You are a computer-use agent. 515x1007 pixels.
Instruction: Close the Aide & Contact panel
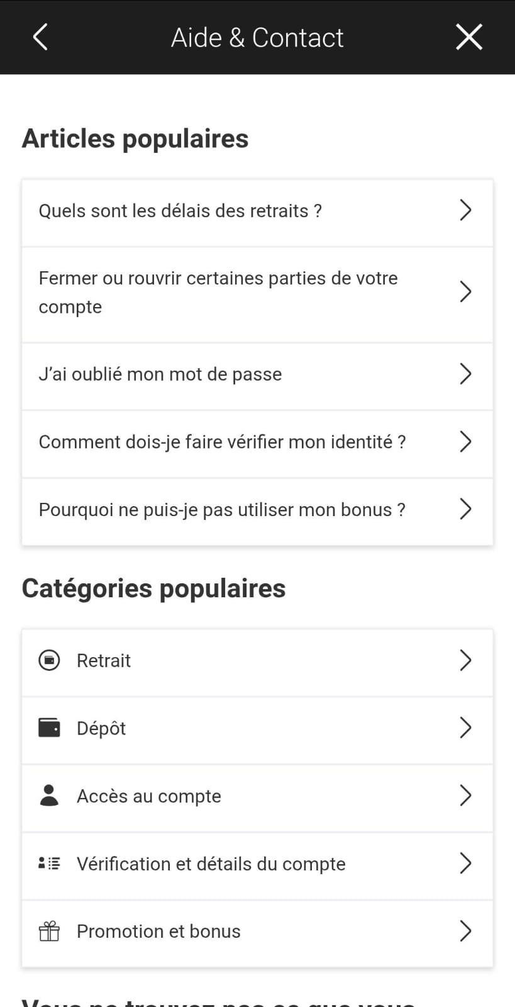[x=469, y=37]
